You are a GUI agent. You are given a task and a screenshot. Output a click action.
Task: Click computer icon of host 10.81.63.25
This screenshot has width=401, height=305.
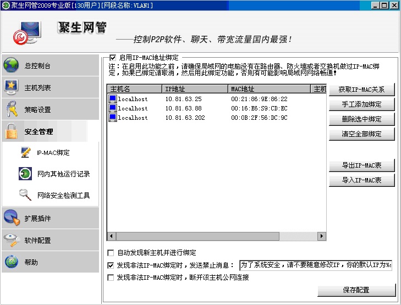113,98
